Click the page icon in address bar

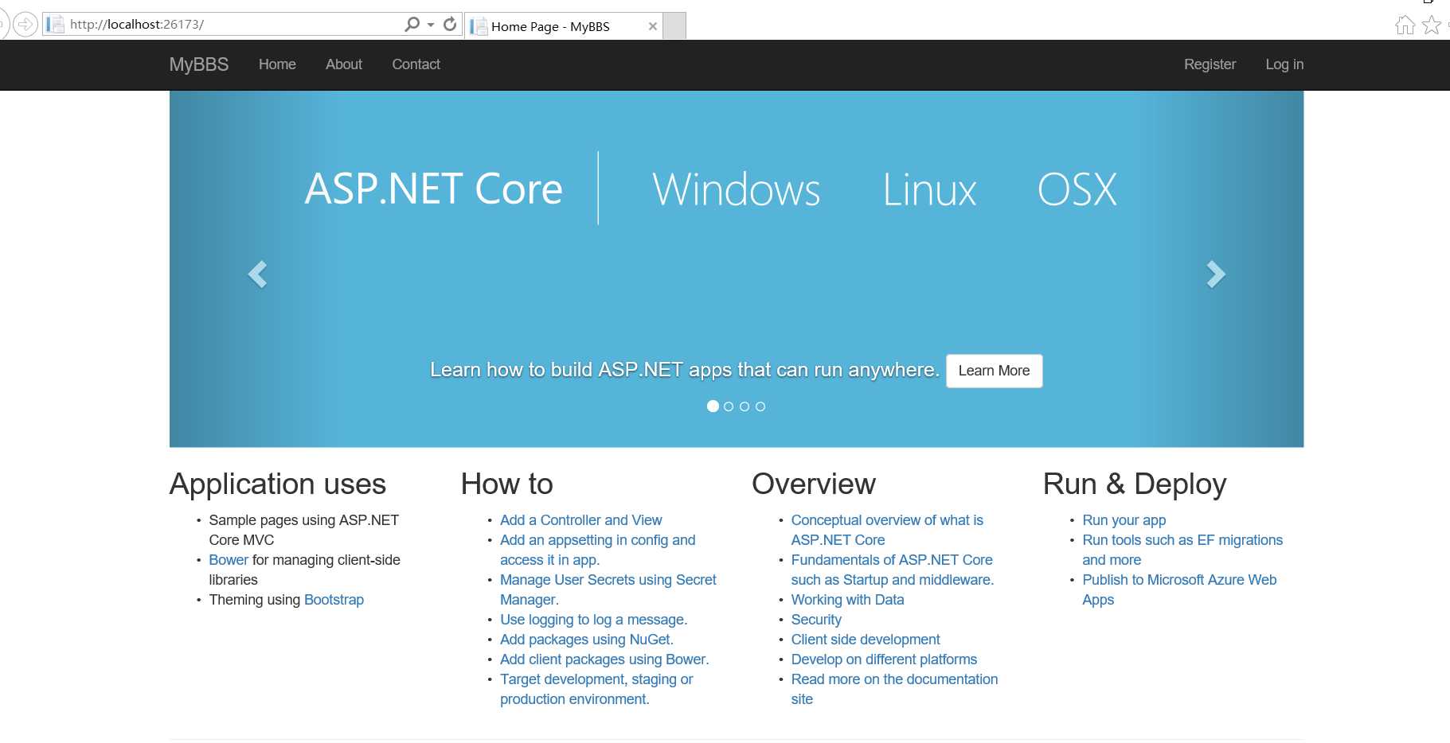(x=56, y=25)
